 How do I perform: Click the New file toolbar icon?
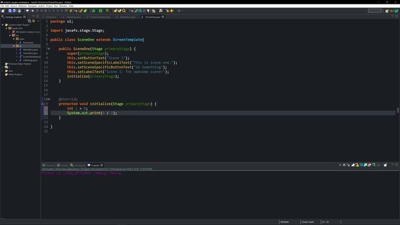(x=3, y=11)
